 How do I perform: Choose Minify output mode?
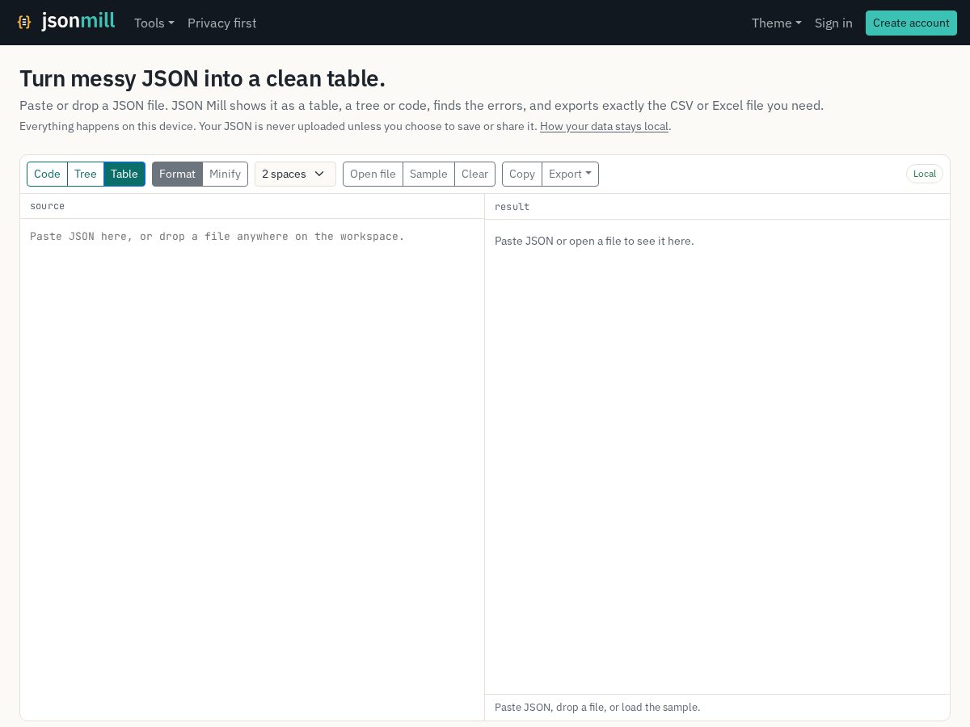tap(225, 174)
